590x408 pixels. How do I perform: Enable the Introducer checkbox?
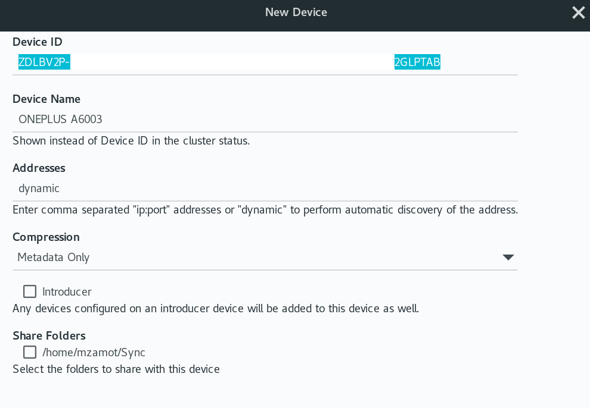(x=30, y=291)
